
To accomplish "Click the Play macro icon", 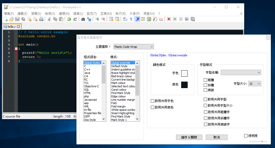I will click(181, 19).
